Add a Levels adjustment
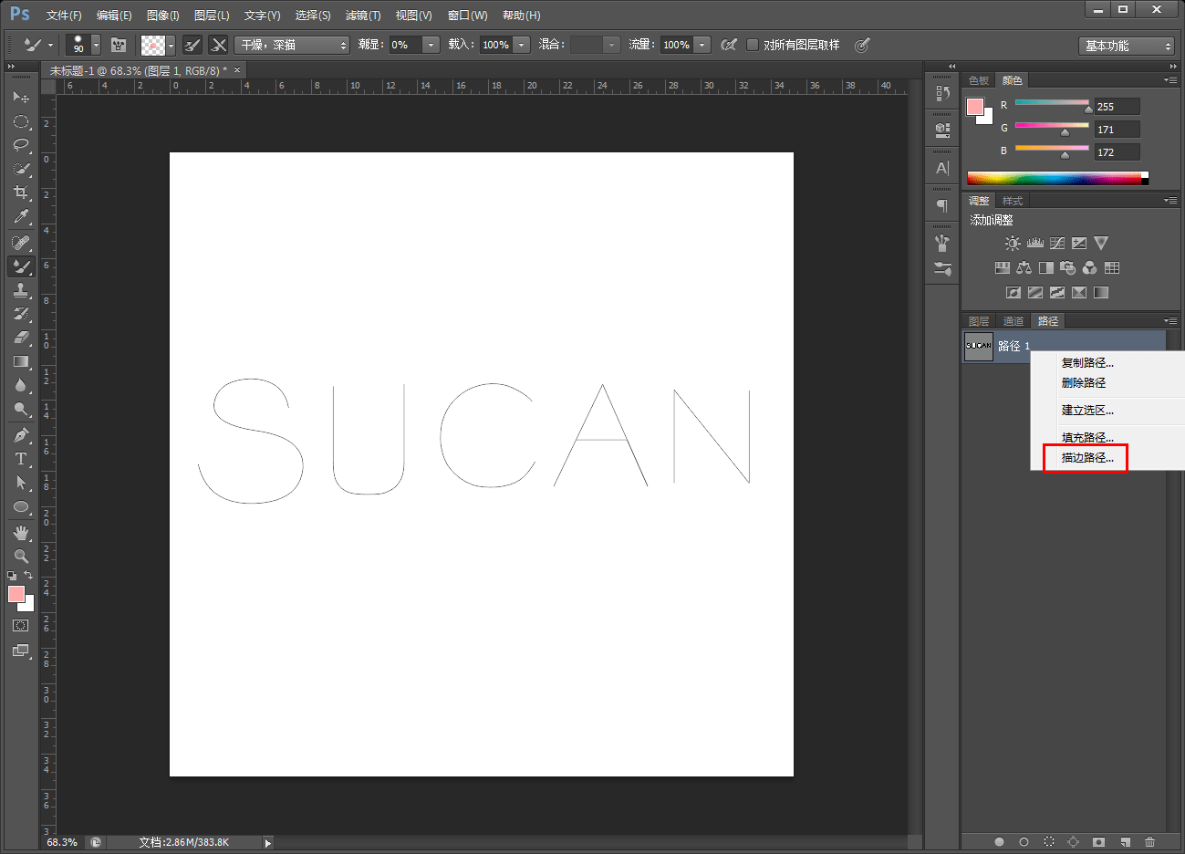The height and width of the screenshot is (854, 1185). pyautogui.click(x=1034, y=244)
